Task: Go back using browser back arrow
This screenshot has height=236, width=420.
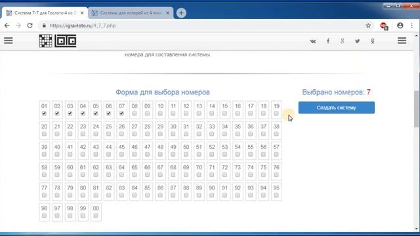Action: pyautogui.click(x=7, y=26)
